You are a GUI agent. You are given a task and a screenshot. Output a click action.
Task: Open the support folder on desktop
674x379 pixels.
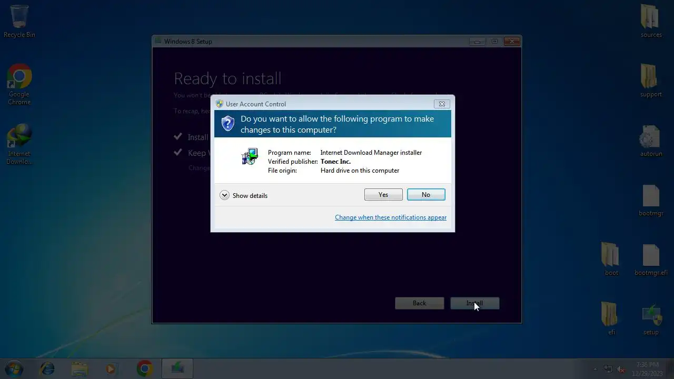[x=651, y=81]
